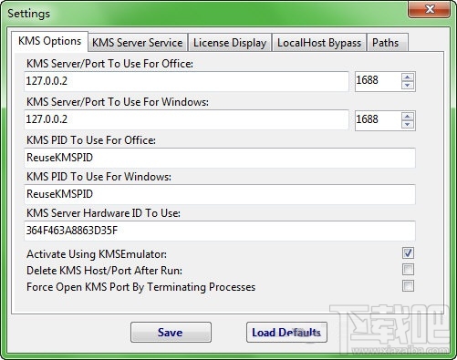Click the Load Defaults button
The image size is (457, 360).
(286, 333)
